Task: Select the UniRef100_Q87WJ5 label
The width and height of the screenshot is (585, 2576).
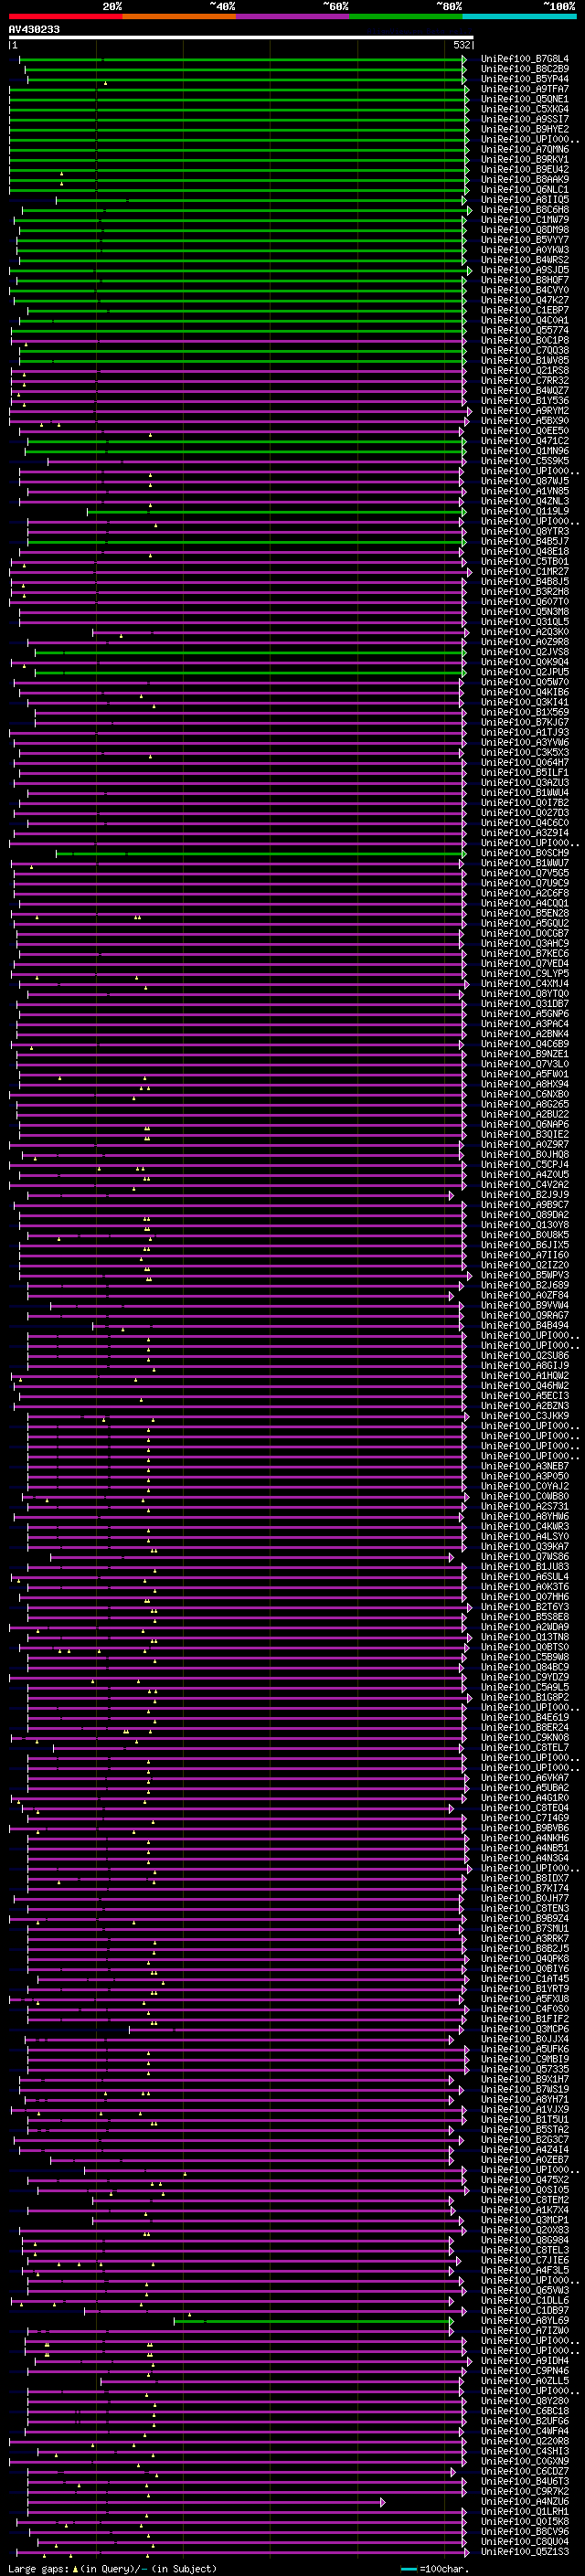Action: 525,481
